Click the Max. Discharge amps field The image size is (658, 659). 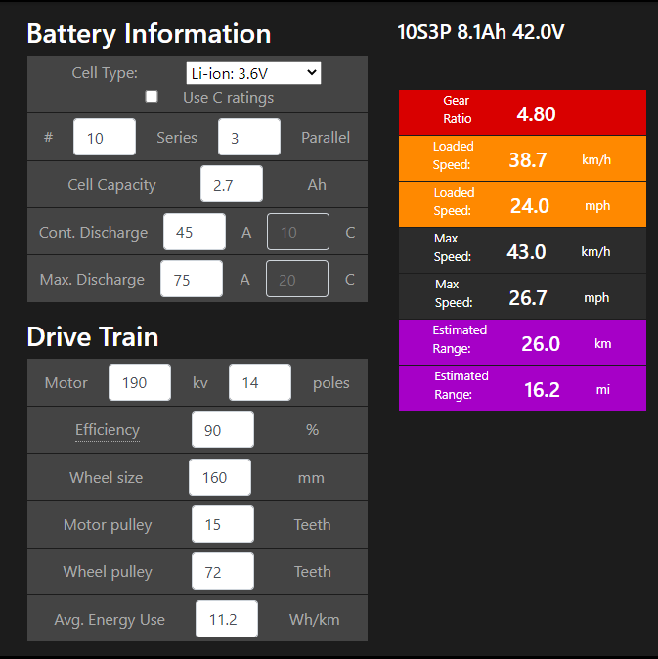pyautogui.click(x=192, y=280)
